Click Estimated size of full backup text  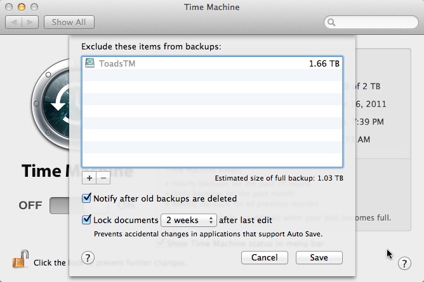pos(279,178)
